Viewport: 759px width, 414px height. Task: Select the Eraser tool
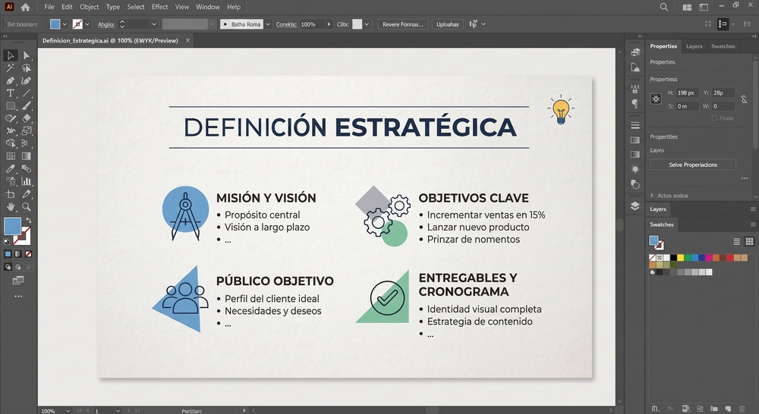[26, 118]
